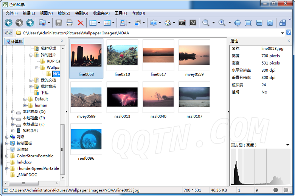Open the histogram 直方图 channel dropdown
The width and height of the screenshot is (295, 196).
[288, 145]
